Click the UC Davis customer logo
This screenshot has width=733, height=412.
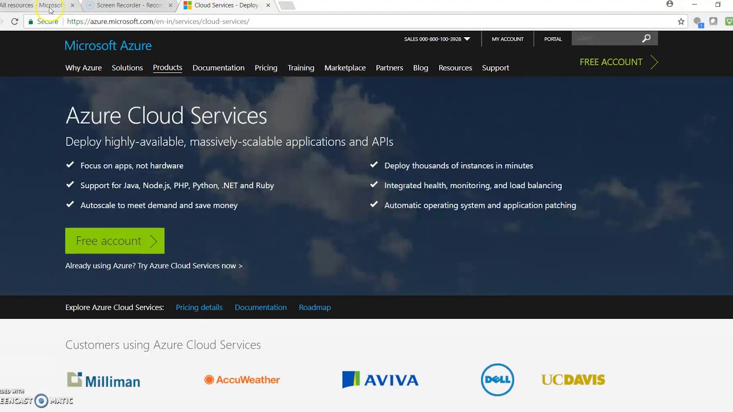point(573,379)
